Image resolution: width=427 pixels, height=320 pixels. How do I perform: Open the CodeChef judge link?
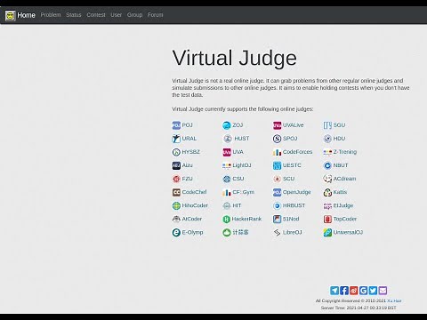click(194, 192)
